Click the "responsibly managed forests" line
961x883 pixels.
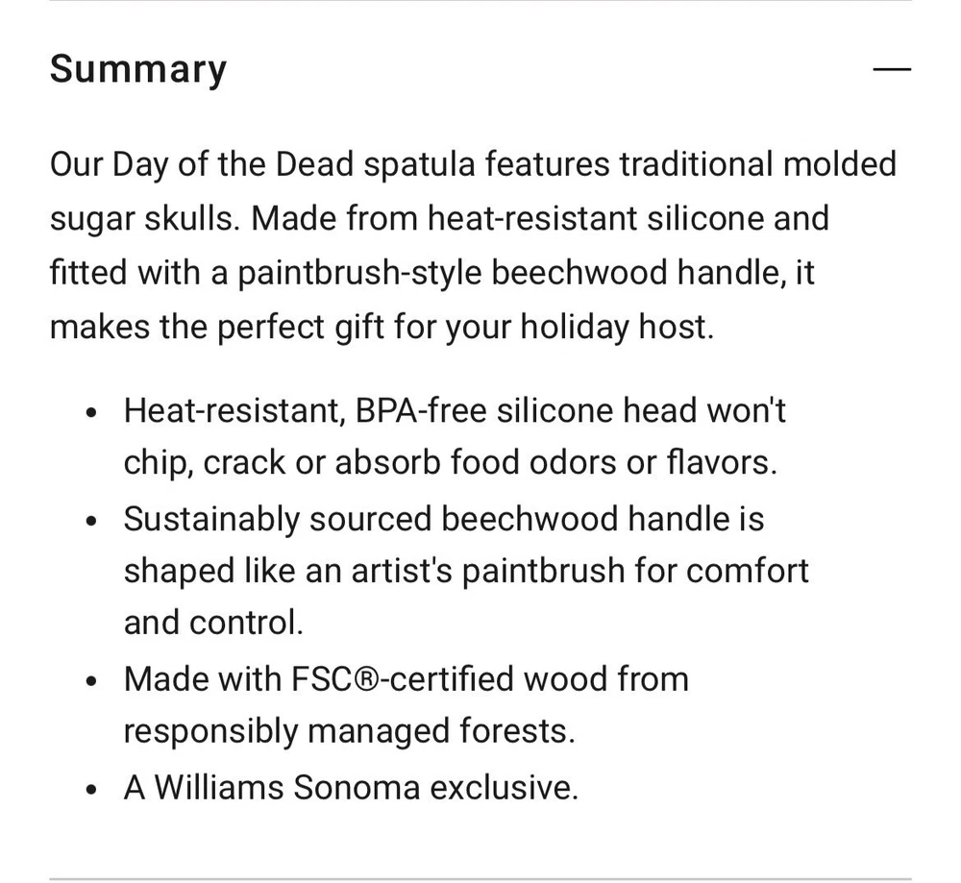pos(348,732)
